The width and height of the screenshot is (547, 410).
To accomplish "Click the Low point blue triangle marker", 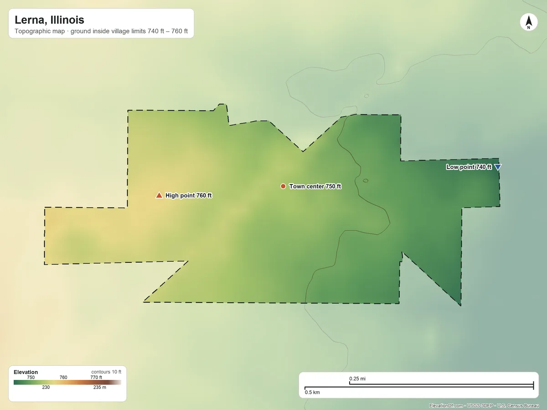I will pyautogui.click(x=498, y=167).
